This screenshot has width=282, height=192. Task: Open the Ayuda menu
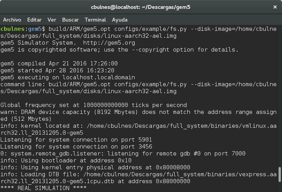coord(120,20)
